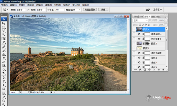
Task: Toggle visibility of 色彩平衡 1 layer
Action: [x=134, y=39]
